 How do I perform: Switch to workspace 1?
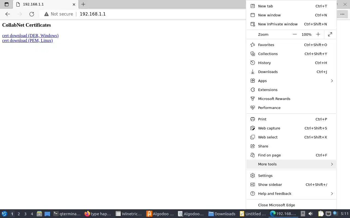12,214
